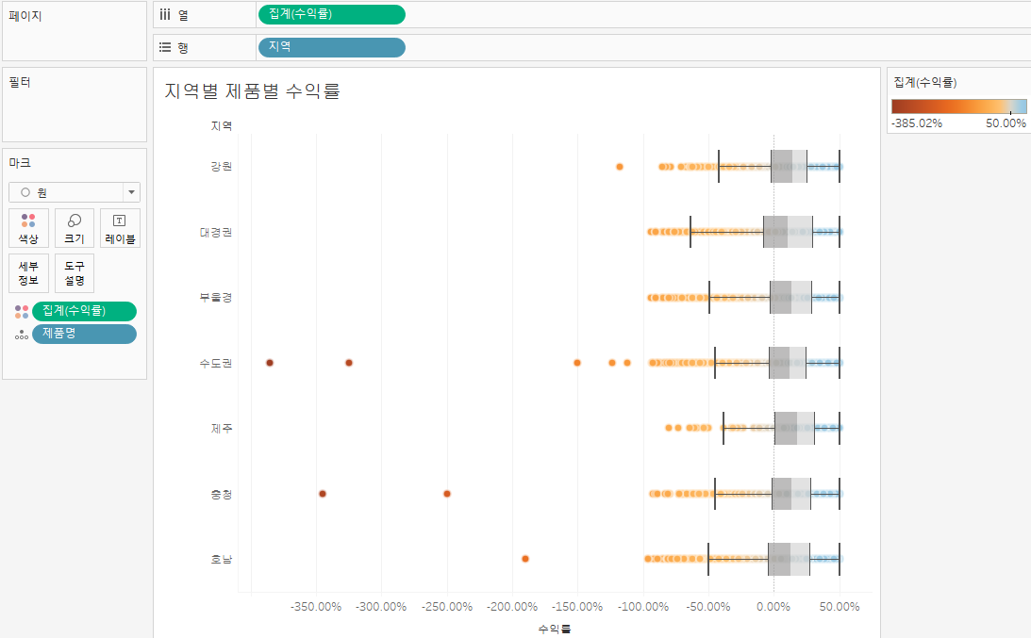Select the 강원 row label
1031x638 pixels.
[x=221, y=166]
